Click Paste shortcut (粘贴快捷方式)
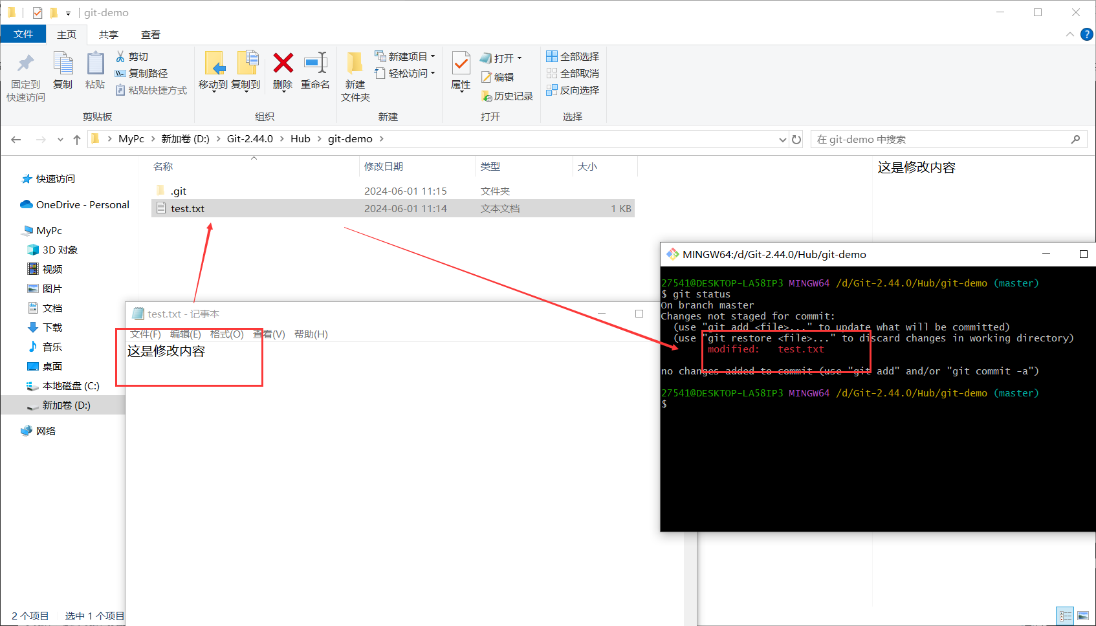1096x626 pixels. 151,90
